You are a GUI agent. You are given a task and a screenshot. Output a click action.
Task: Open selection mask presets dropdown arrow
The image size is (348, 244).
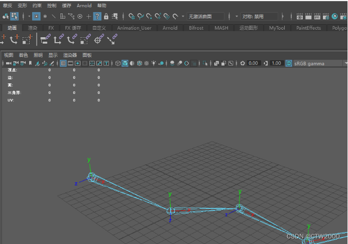coord(29,17)
